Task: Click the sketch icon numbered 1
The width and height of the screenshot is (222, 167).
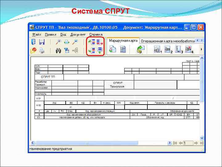Action: [x=158, y=49]
